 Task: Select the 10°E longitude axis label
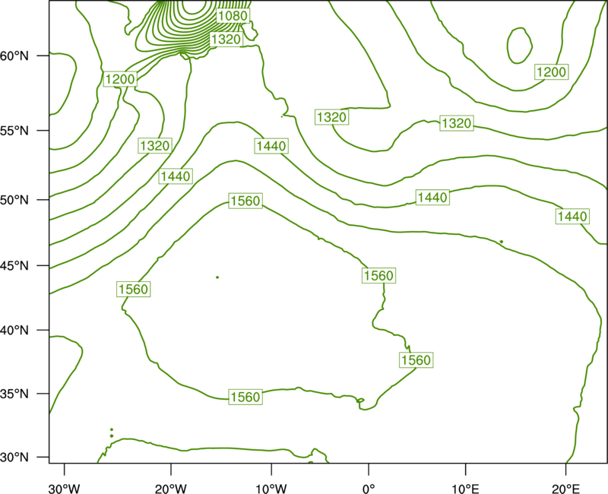point(465,489)
